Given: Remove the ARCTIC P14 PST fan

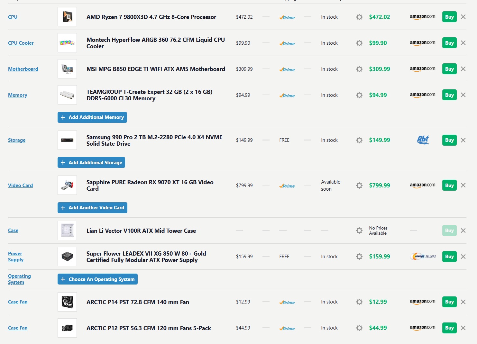Looking at the screenshot, I should [x=463, y=302].
